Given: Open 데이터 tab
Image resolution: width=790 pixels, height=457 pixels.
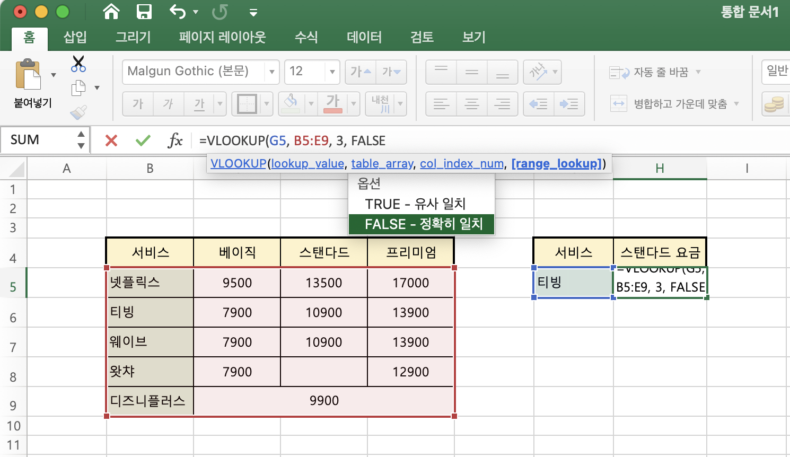Looking at the screenshot, I should [x=364, y=37].
